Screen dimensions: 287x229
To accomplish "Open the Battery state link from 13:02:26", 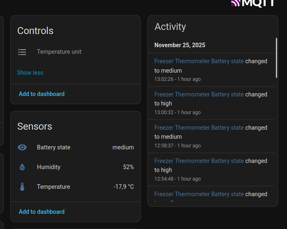I will click(x=199, y=61).
